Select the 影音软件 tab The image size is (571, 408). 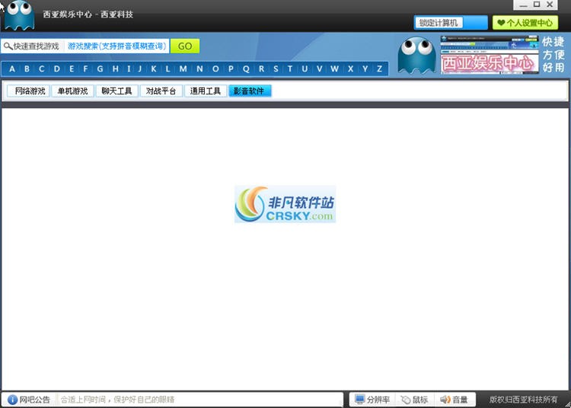point(250,91)
